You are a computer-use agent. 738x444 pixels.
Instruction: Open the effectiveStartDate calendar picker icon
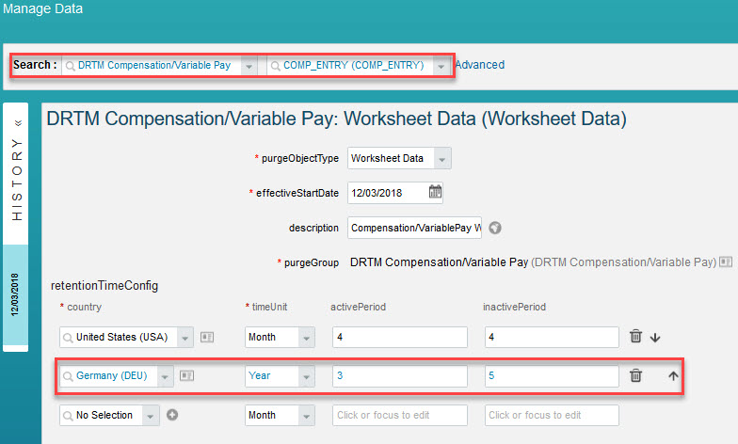pos(435,192)
